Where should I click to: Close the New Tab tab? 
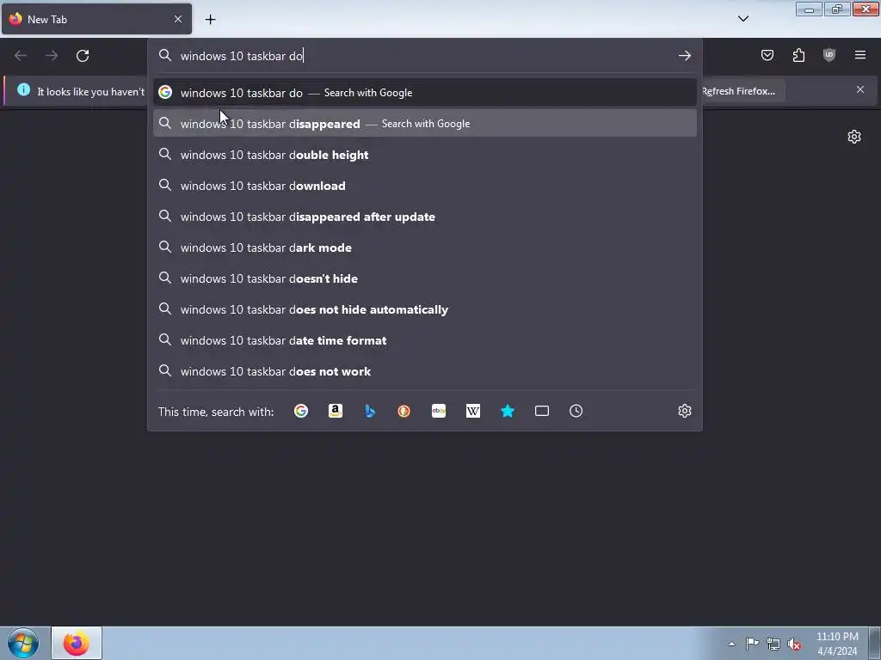tap(177, 19)
